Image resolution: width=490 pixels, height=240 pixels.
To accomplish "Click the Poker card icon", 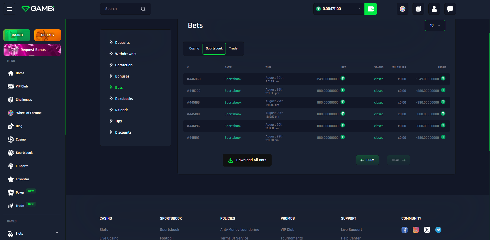I will 11,193.
